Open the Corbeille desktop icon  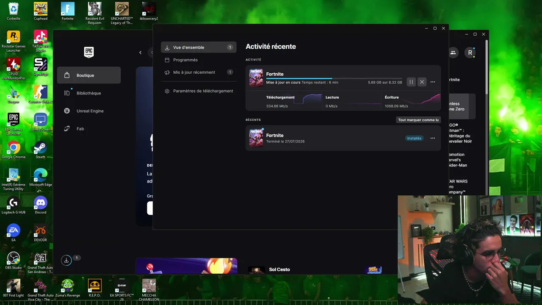click(14, 11)
